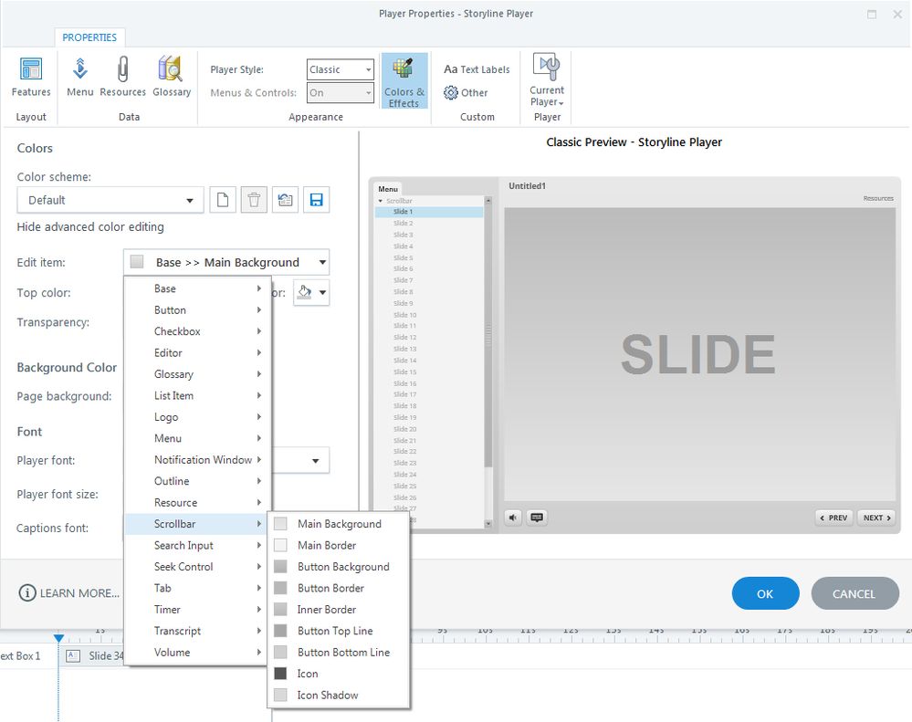Expand the Player Style dropdown

coord(340,69)
